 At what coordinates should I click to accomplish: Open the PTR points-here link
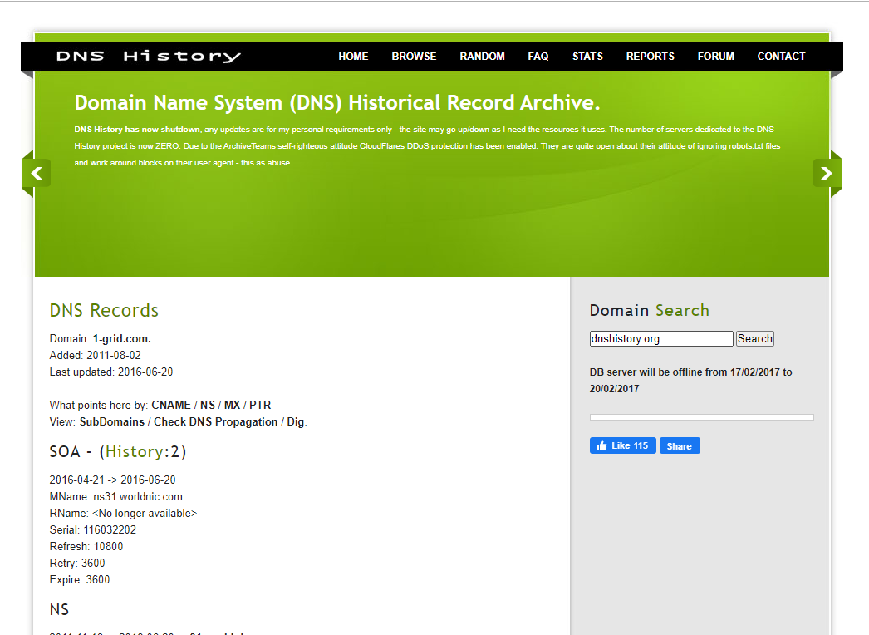[260, 406]
